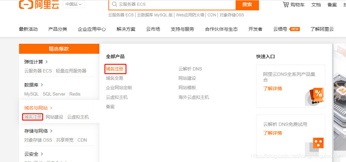Click 了解详情 under 云解析 DNS免费试用
The image size is (346, 162).
pos(272,133)
